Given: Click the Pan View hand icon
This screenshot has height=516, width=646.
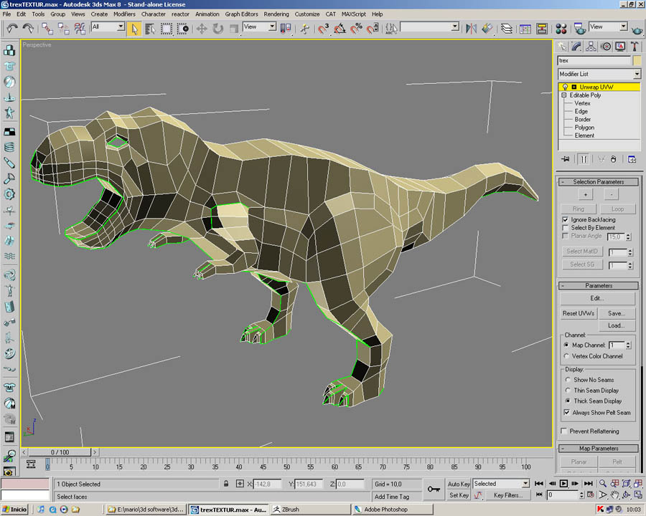Looking at the screenshot, I should [x=614, y=494].
